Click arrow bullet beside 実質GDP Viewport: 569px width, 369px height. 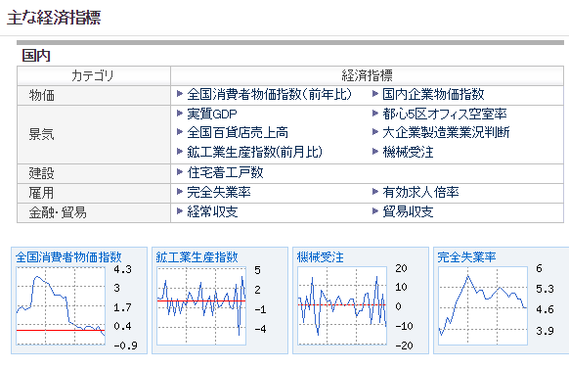[x=179, y=114]
